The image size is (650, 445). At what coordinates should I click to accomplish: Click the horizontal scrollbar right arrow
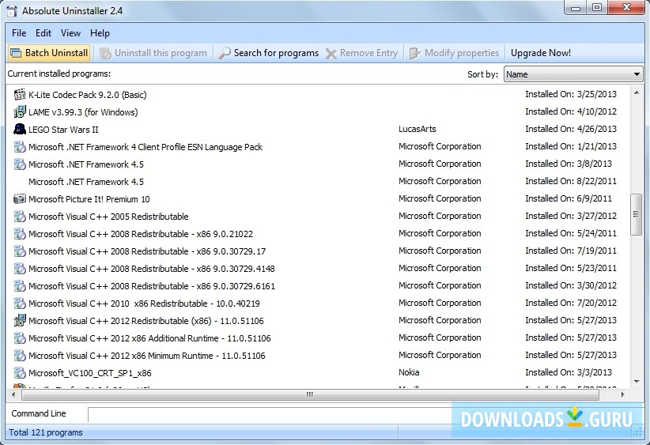click(622, 395)
